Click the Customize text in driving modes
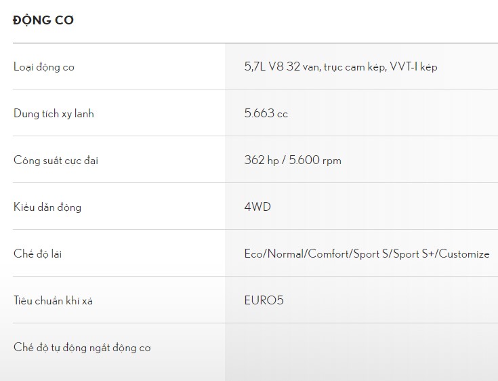This screenshot has width=498, height=381. tap(464, 254)
